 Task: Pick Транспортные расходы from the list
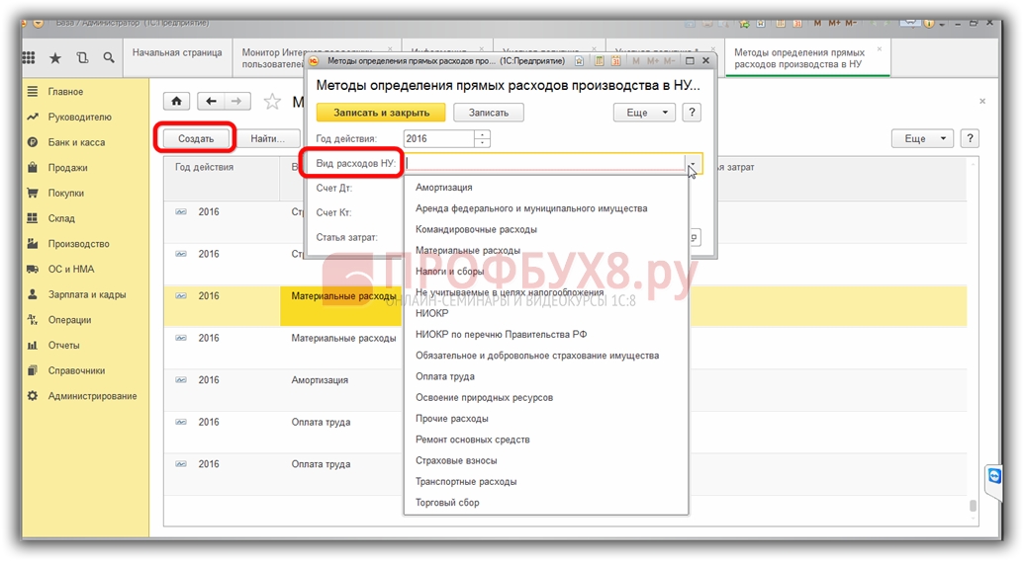click(x=466, y=482)
